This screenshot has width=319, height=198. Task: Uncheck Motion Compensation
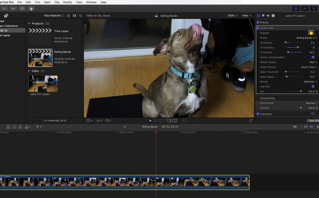coord(313,57)
